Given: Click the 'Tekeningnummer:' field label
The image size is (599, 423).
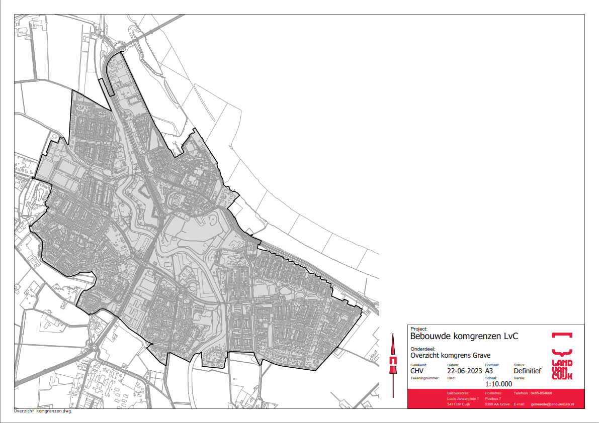Looking at the screenshot, I should tap(425, 378).
